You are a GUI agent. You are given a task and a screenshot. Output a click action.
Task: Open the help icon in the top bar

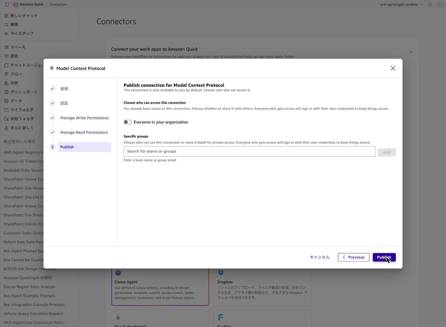[430, 4]
